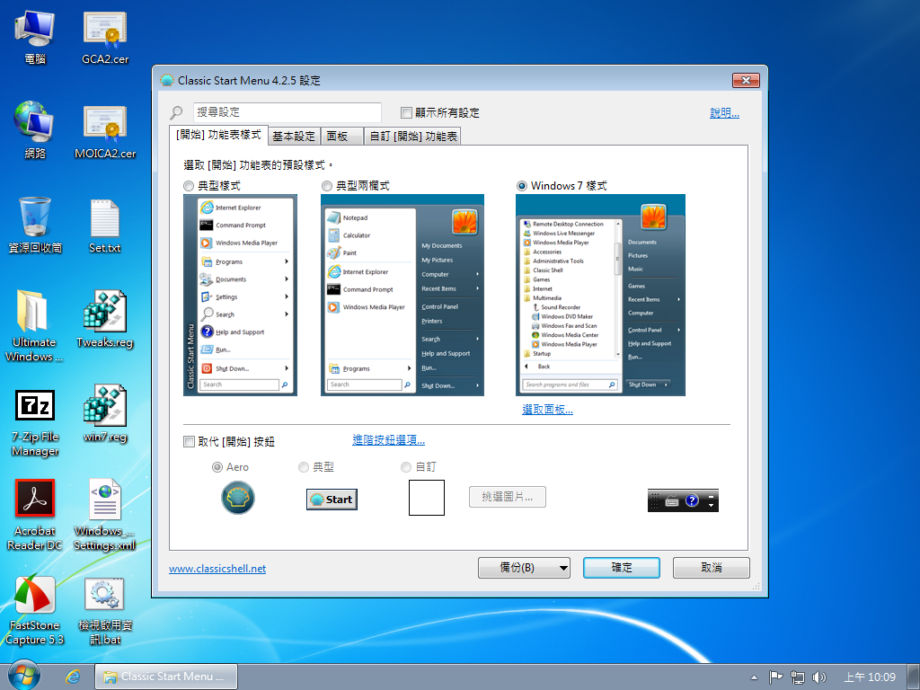Open the 備份(B) dropdown button
Image resolution: width=920 pixels, height=690 pixels.
coord(524,568)
